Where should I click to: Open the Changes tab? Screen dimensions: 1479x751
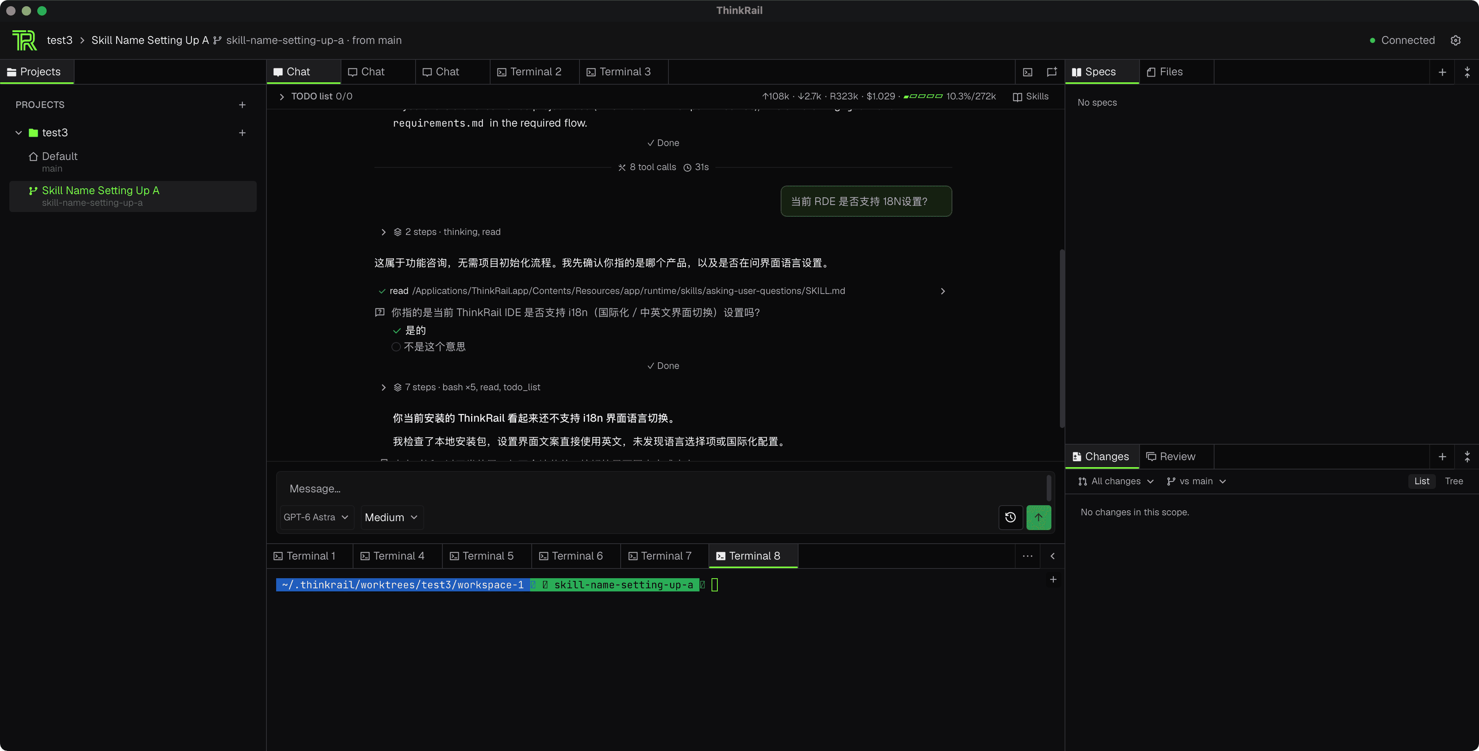tap(1102, 456)
